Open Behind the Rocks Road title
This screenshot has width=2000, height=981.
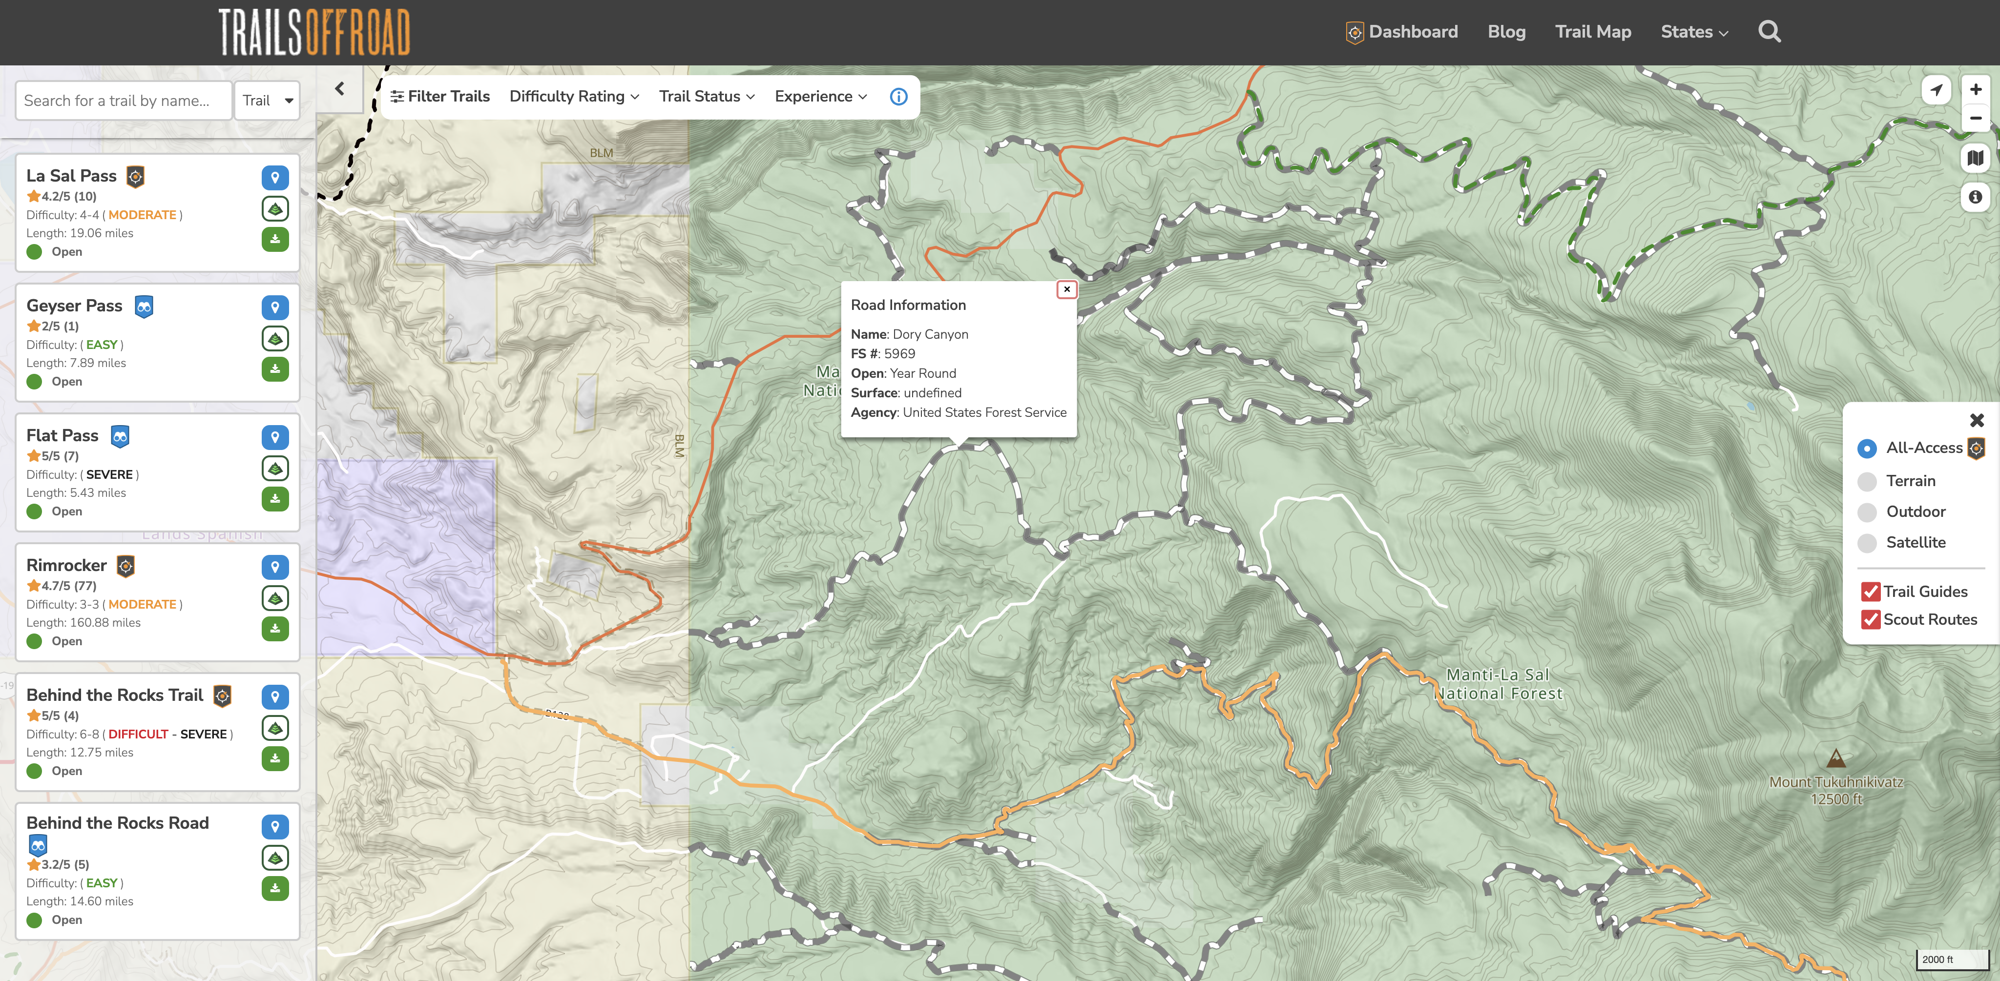[x=117, y=823]
